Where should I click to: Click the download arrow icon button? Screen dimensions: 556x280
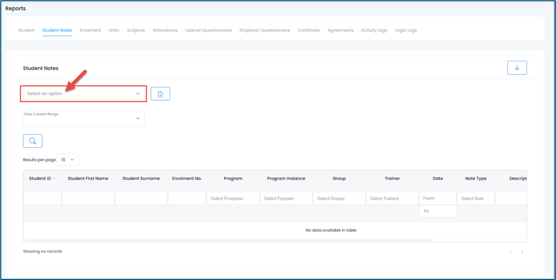coord(517,68)
